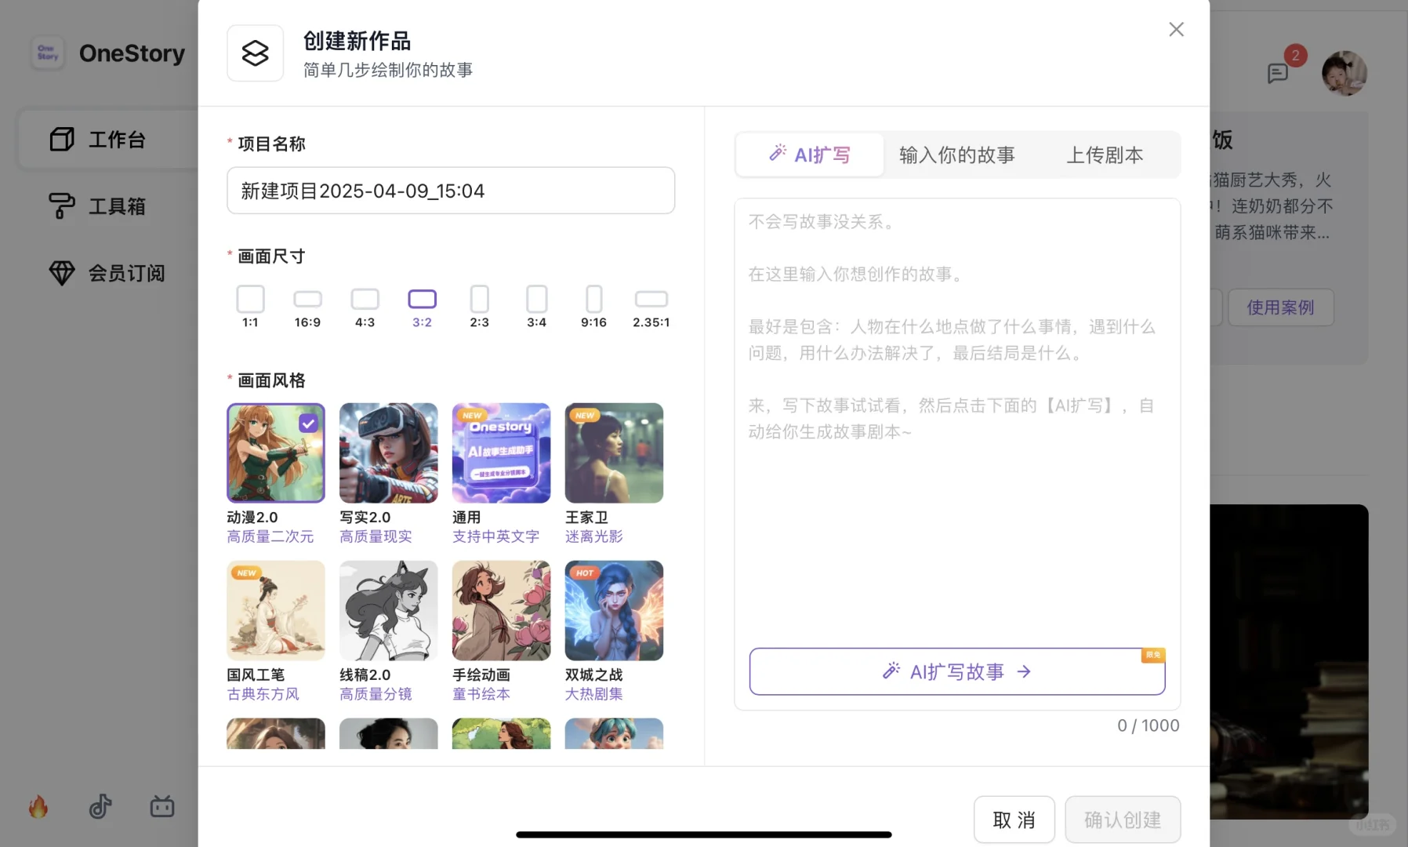
Task: Click the OneStory logo
Action: click(107, 53)
